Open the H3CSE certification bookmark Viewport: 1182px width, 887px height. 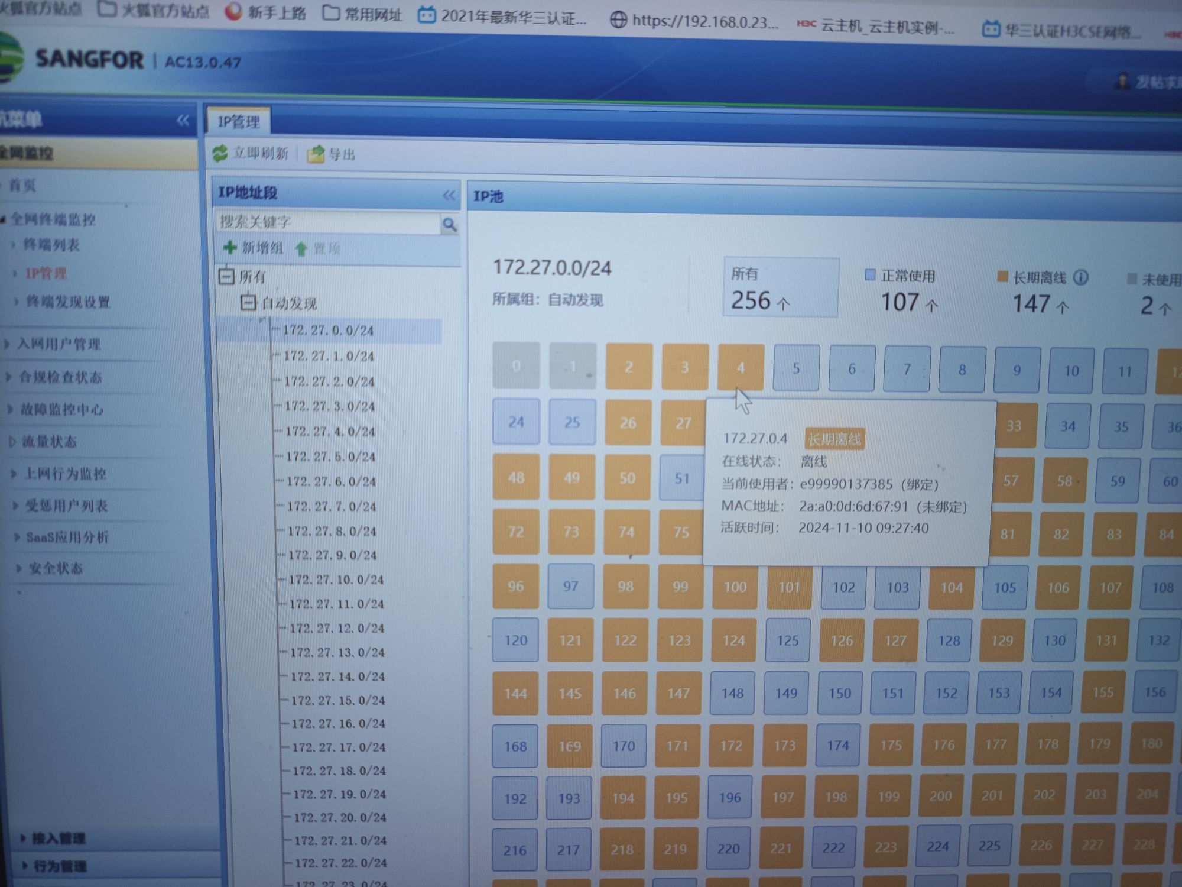(x=1062, y=30)
